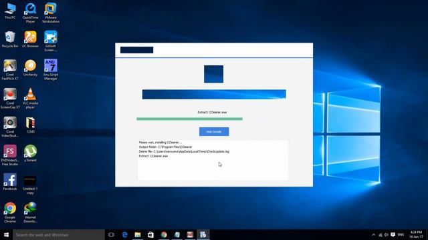Image resolution: width=428 pixels, height=240 pixels.
Task: Launch DVDVideoSoft Free Studio
Action: point(10,155)
